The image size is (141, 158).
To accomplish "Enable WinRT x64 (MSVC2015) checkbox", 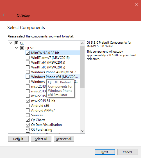I will tap(28, 62).
